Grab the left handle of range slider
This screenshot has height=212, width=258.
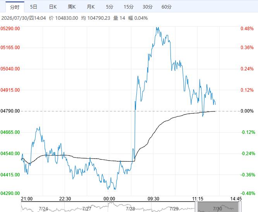196,207
